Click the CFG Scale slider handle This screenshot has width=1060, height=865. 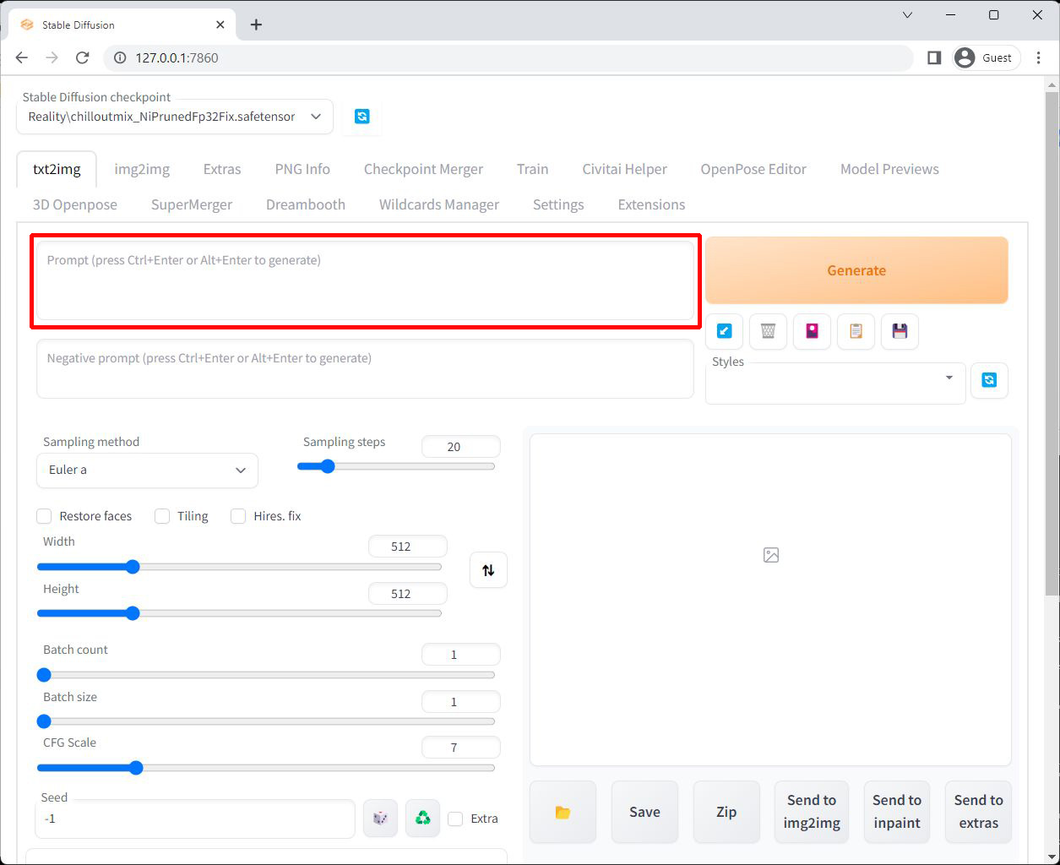(136, 768)
